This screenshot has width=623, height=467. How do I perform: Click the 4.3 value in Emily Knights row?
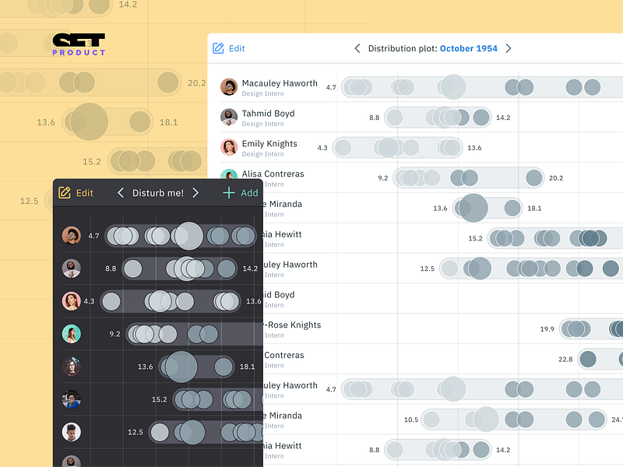point(322,148)
